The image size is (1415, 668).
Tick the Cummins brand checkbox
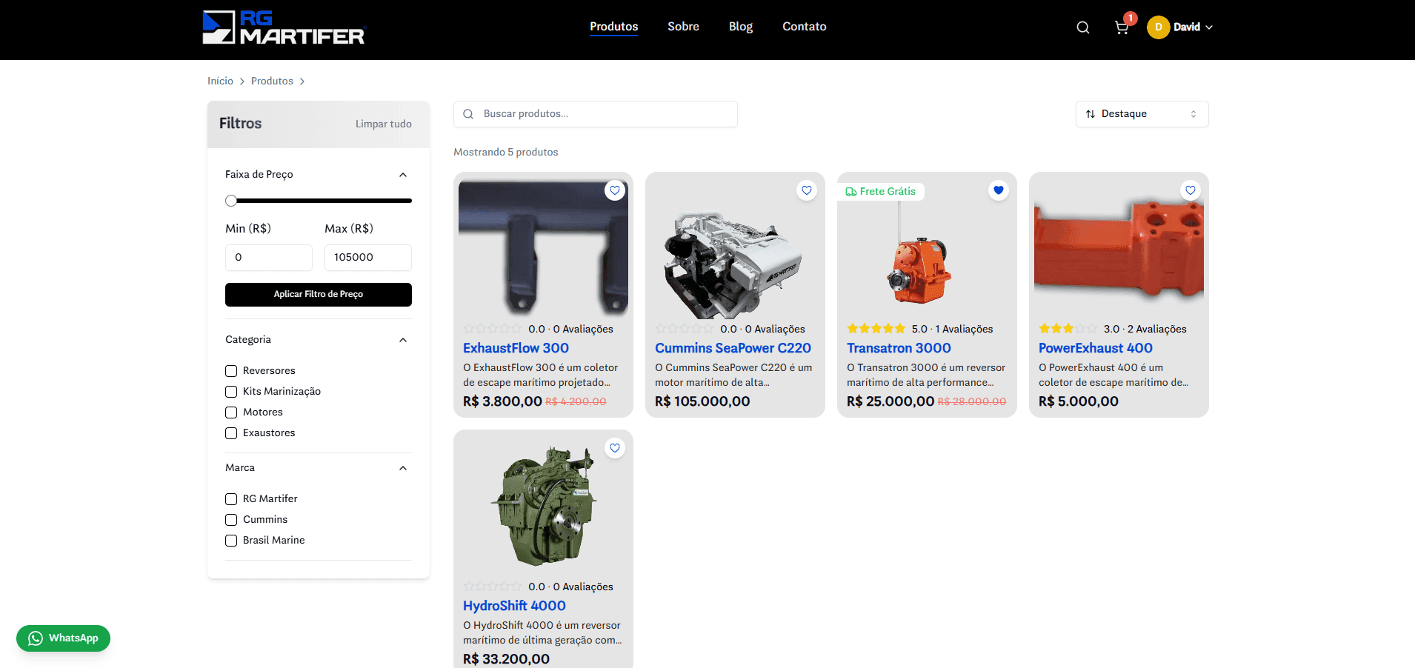231,520
